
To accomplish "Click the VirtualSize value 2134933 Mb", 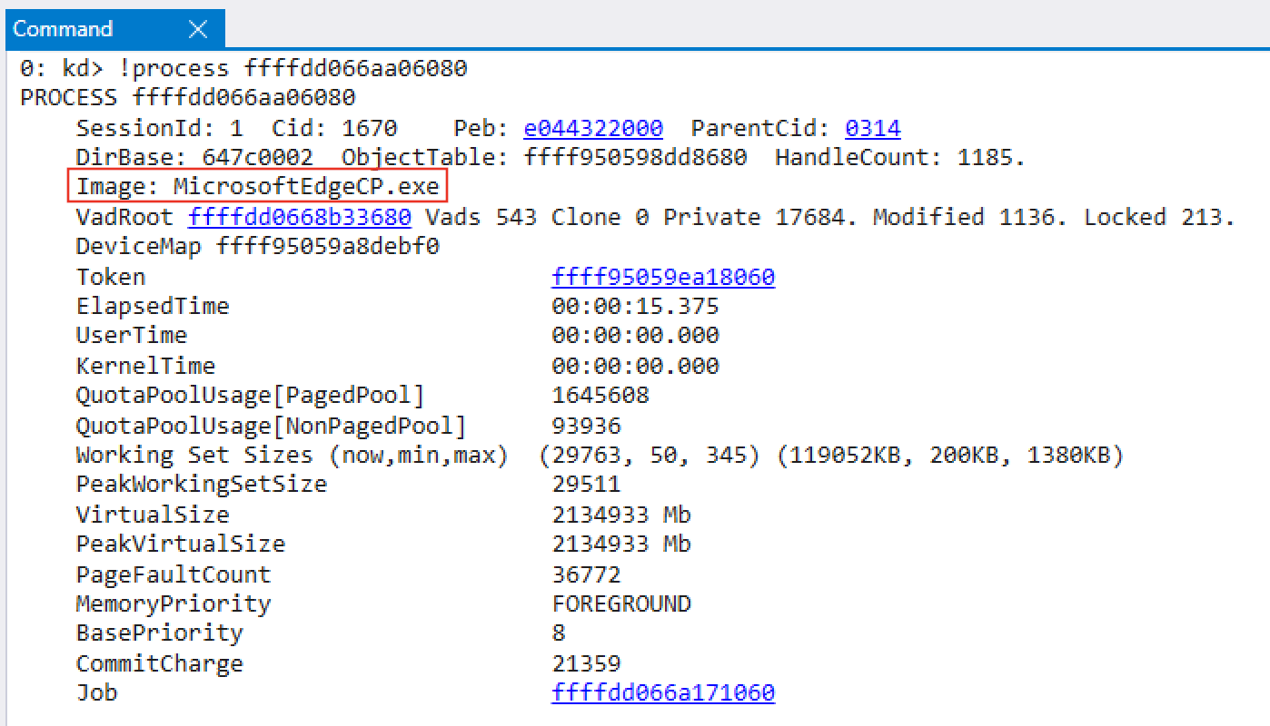I will coord(621,515).
